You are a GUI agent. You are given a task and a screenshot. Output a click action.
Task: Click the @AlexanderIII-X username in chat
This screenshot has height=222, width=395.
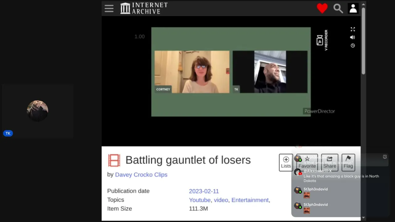(318, 171)
